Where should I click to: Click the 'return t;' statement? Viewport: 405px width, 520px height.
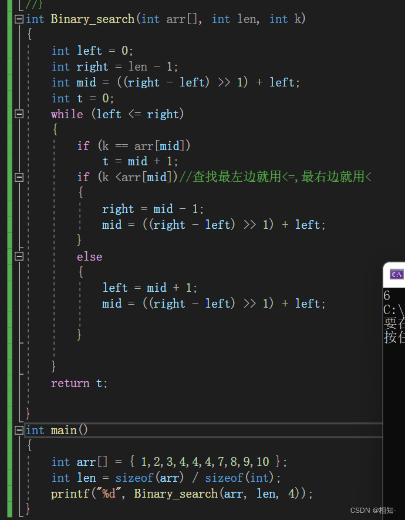[x=79, y=384]
